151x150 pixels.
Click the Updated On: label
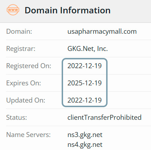tap(26, 100)
